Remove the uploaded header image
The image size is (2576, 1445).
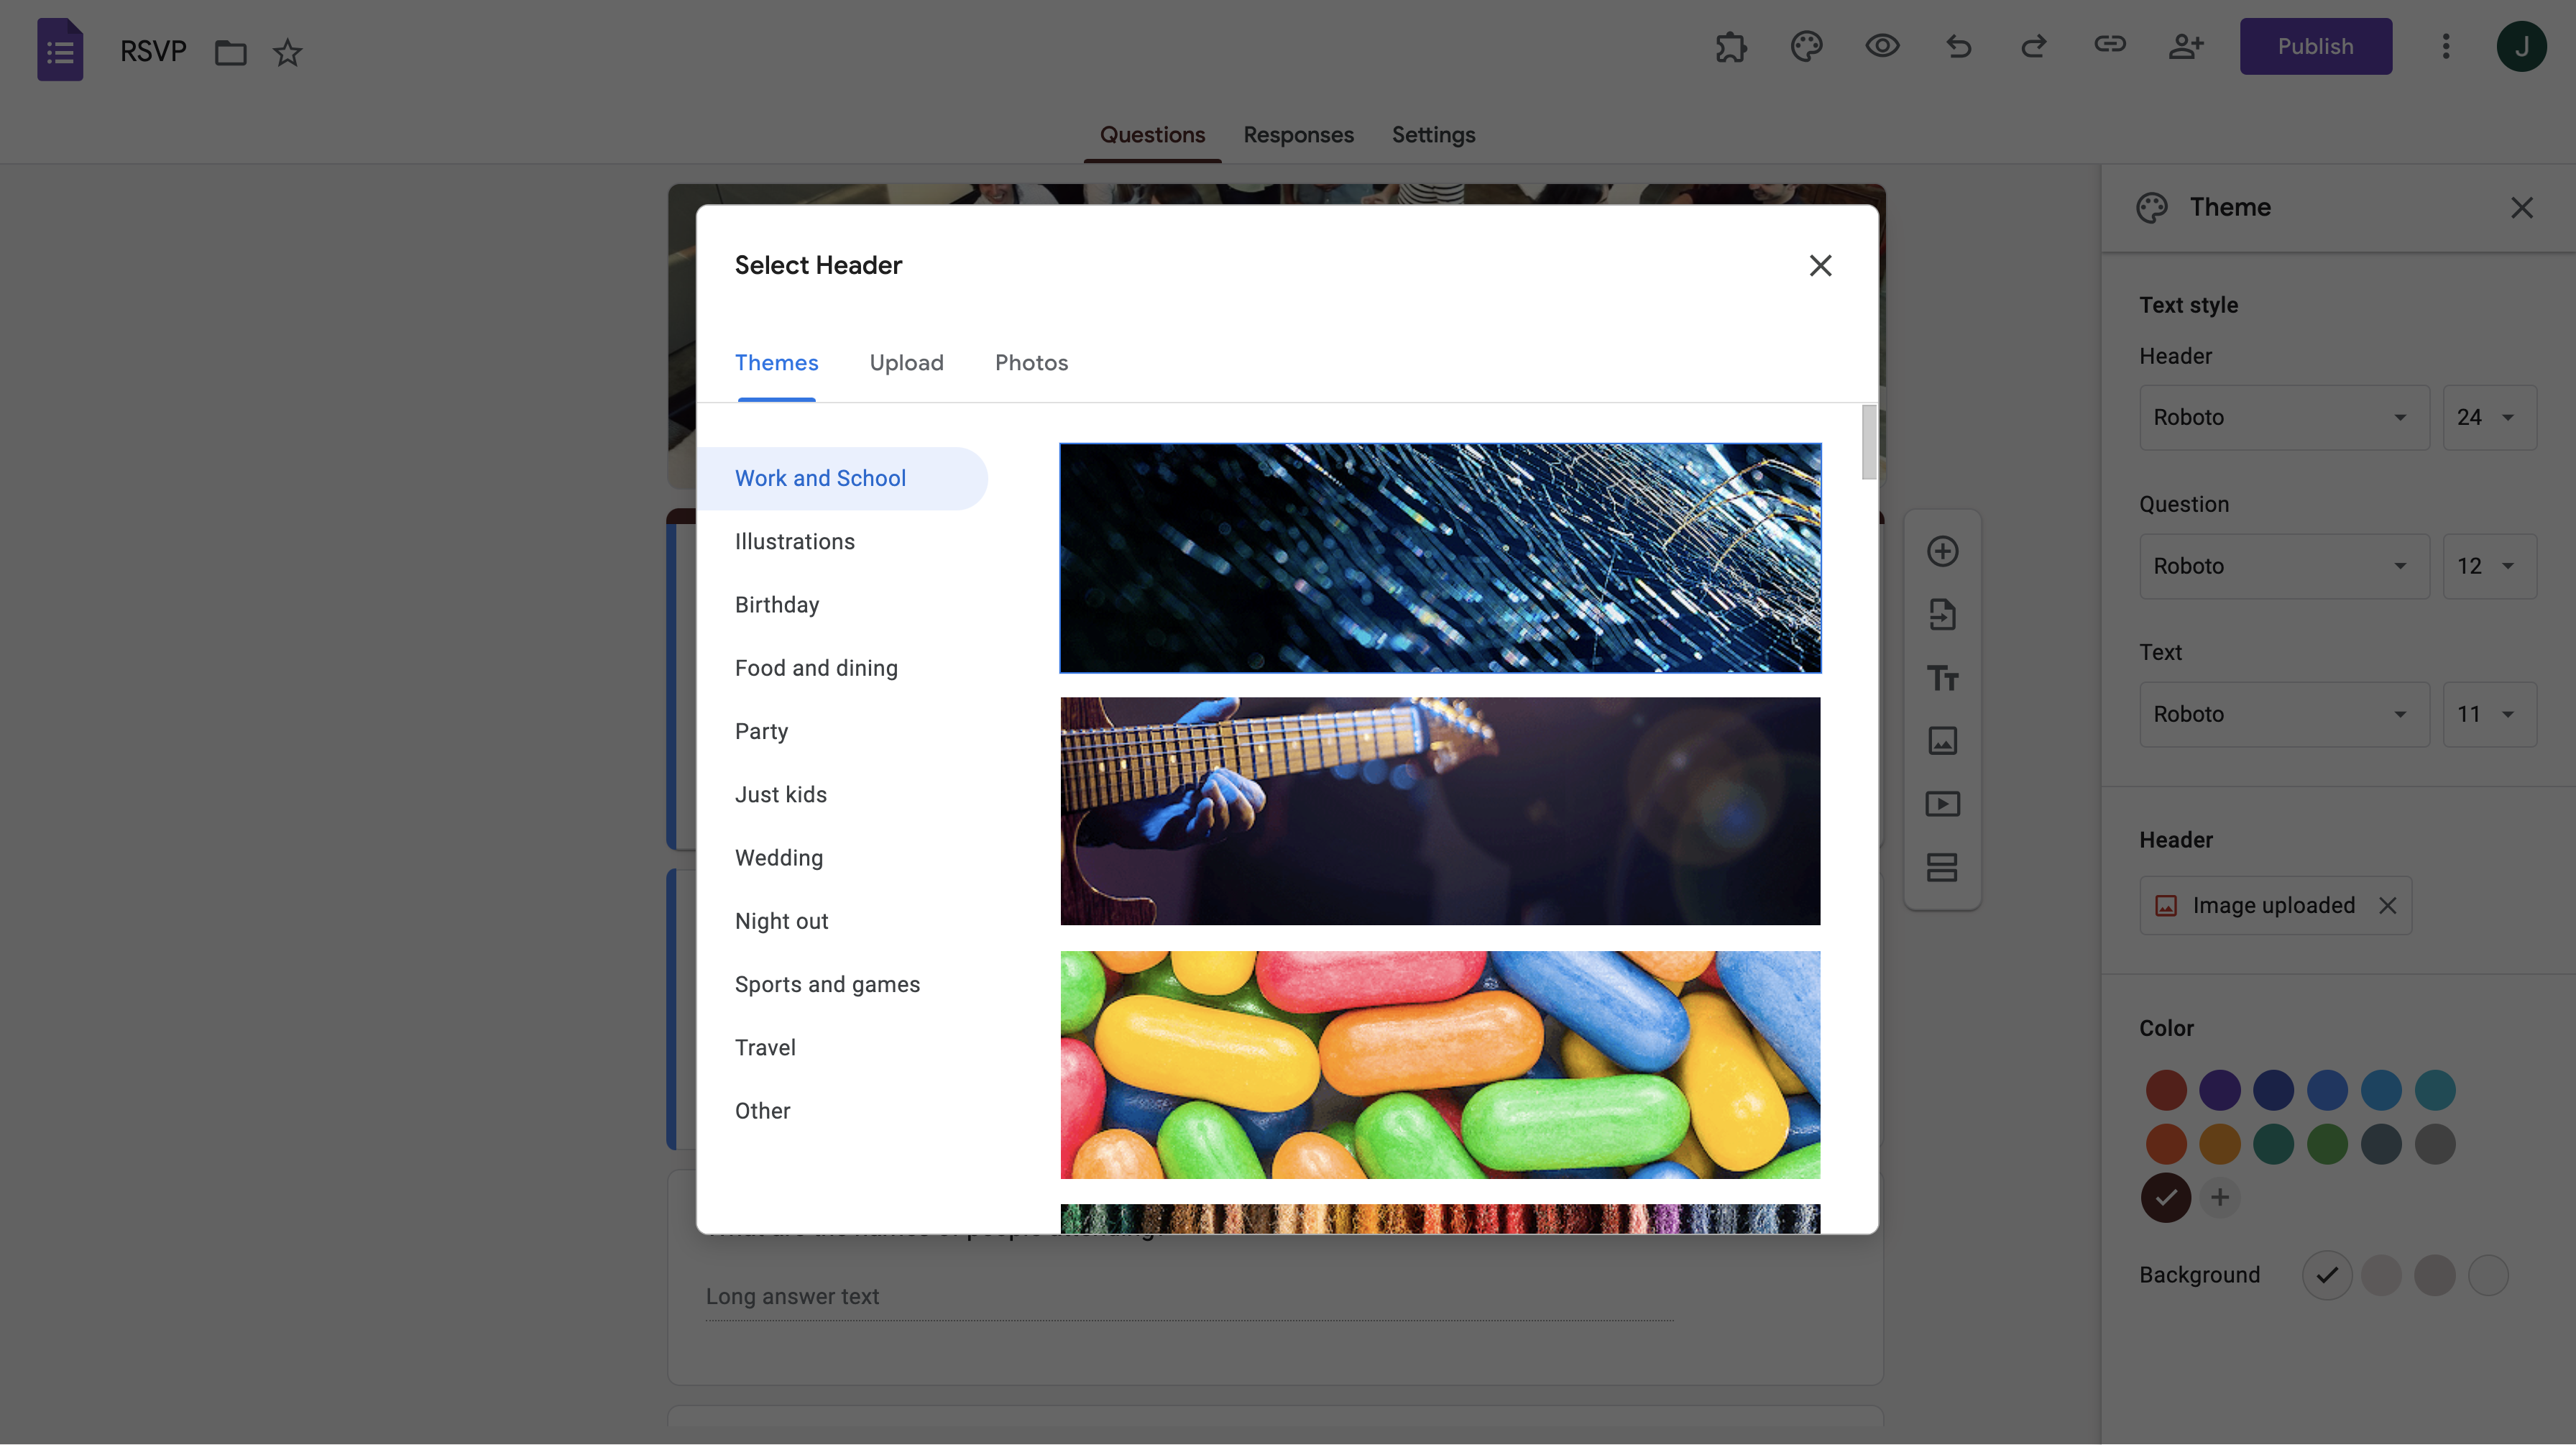[2387, 905]
